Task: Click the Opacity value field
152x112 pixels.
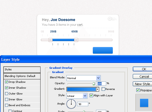Action: click(101, 84)
